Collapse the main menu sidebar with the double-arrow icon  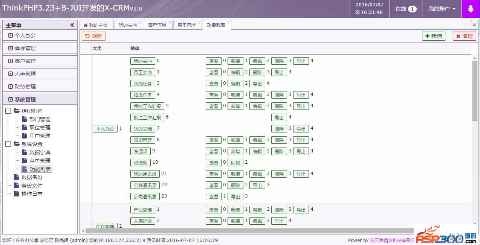[72, 25]
